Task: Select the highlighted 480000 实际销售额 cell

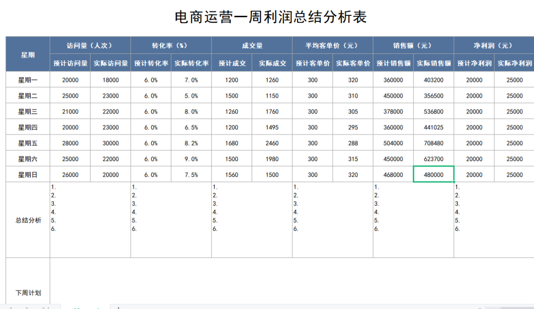Action: [x=434, y=175]
